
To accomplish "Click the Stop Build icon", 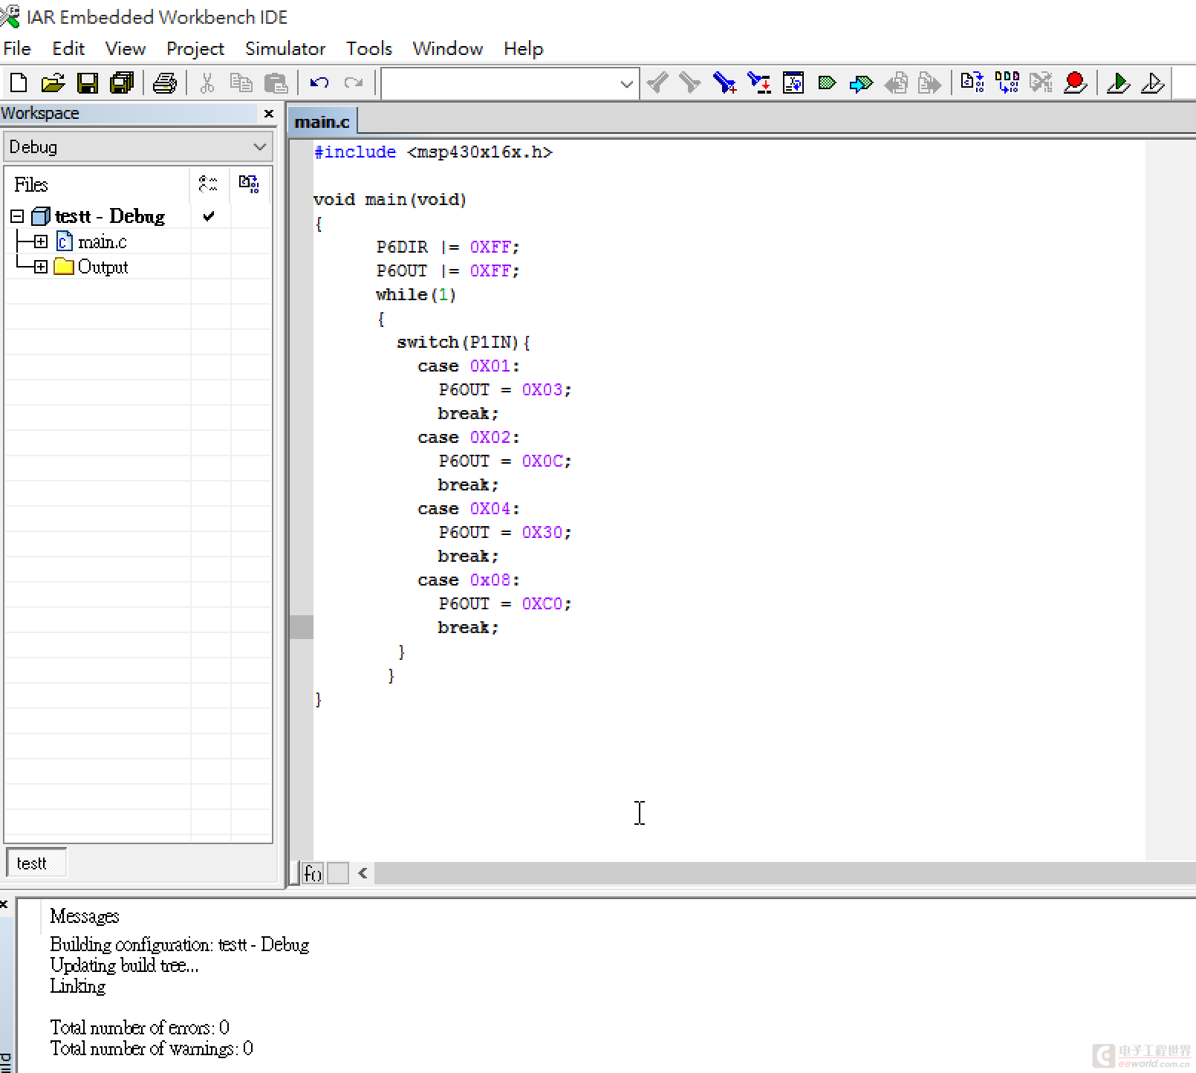I will (x=1041, y=82).
